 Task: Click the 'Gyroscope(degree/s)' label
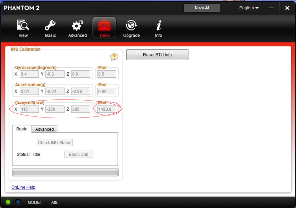coord(36,68)
